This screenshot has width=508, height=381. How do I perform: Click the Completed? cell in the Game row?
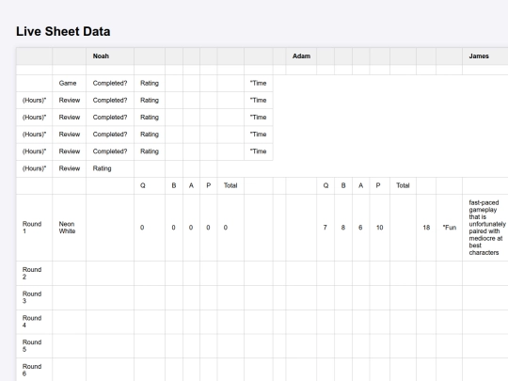(x=110, y=84)
